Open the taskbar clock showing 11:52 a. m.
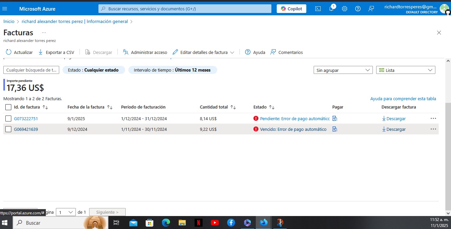The width and height of the screenshot is (451, 229). coord(439,223)
